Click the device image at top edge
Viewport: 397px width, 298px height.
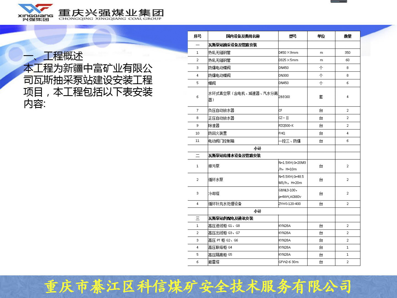(339, 1)
